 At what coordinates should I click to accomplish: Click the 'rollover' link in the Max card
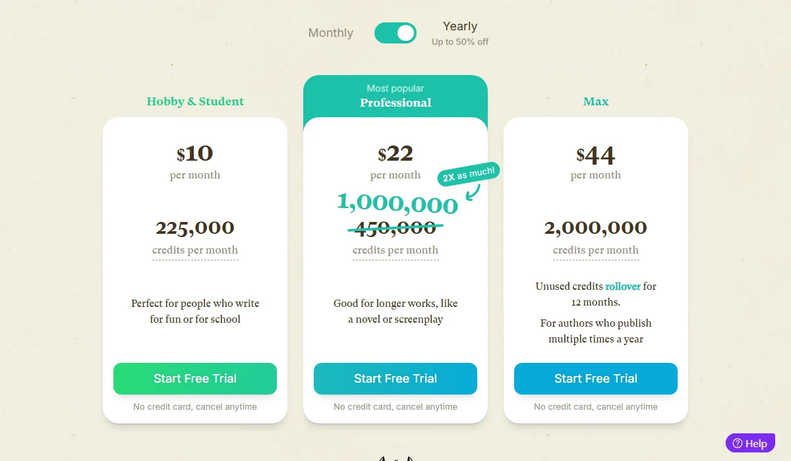(622, 286)
